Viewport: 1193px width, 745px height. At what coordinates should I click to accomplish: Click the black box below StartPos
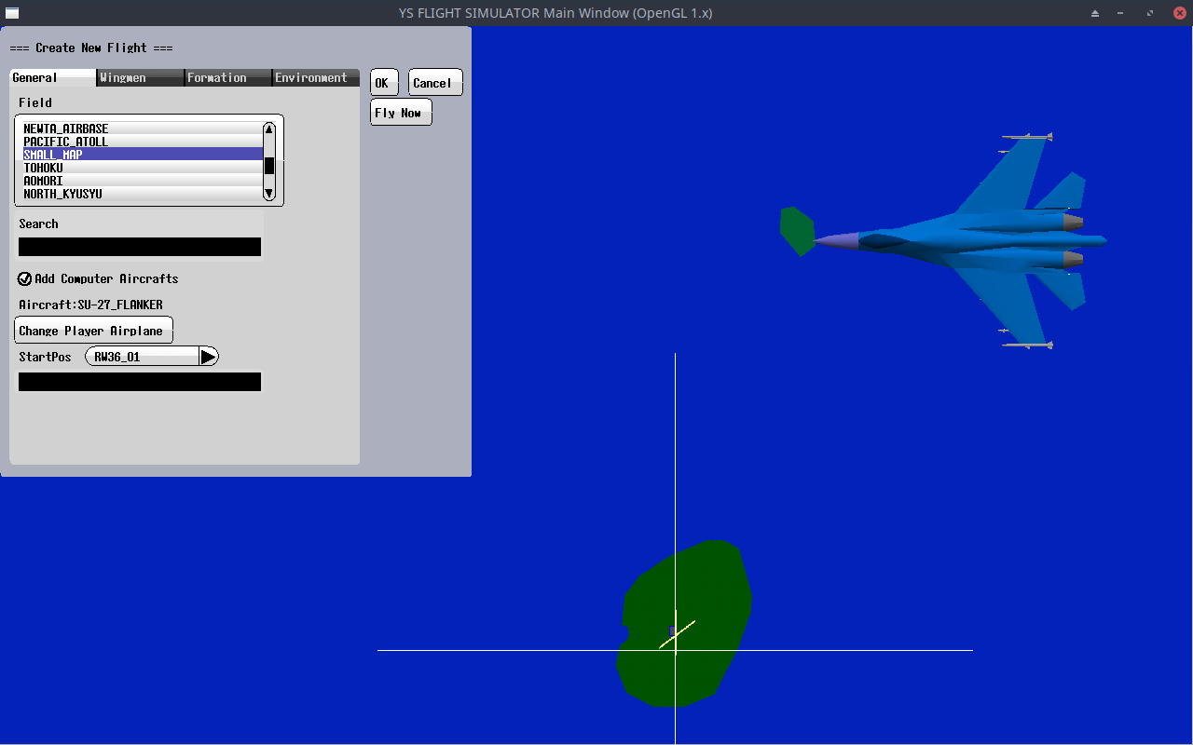[x=140, y=382]
